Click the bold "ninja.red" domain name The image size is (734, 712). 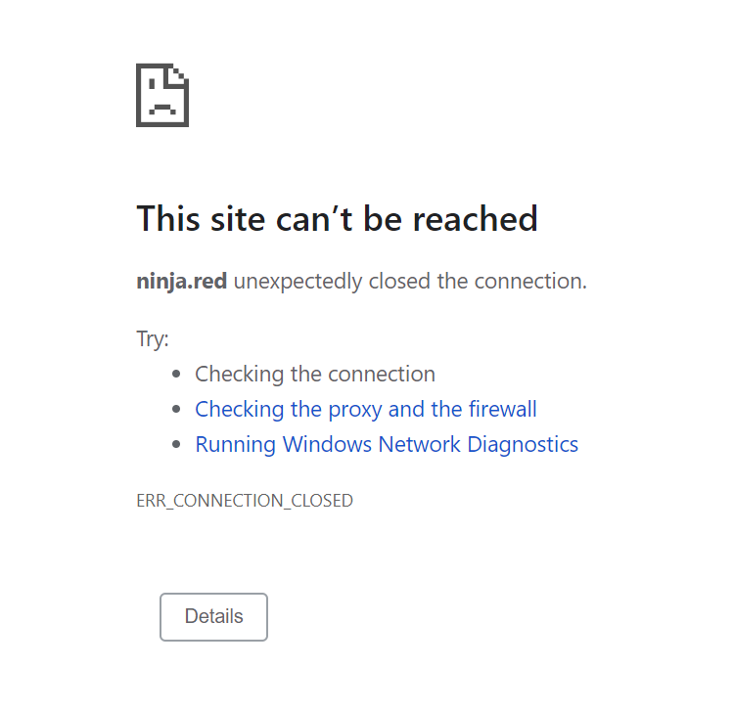tap(181, 282)
